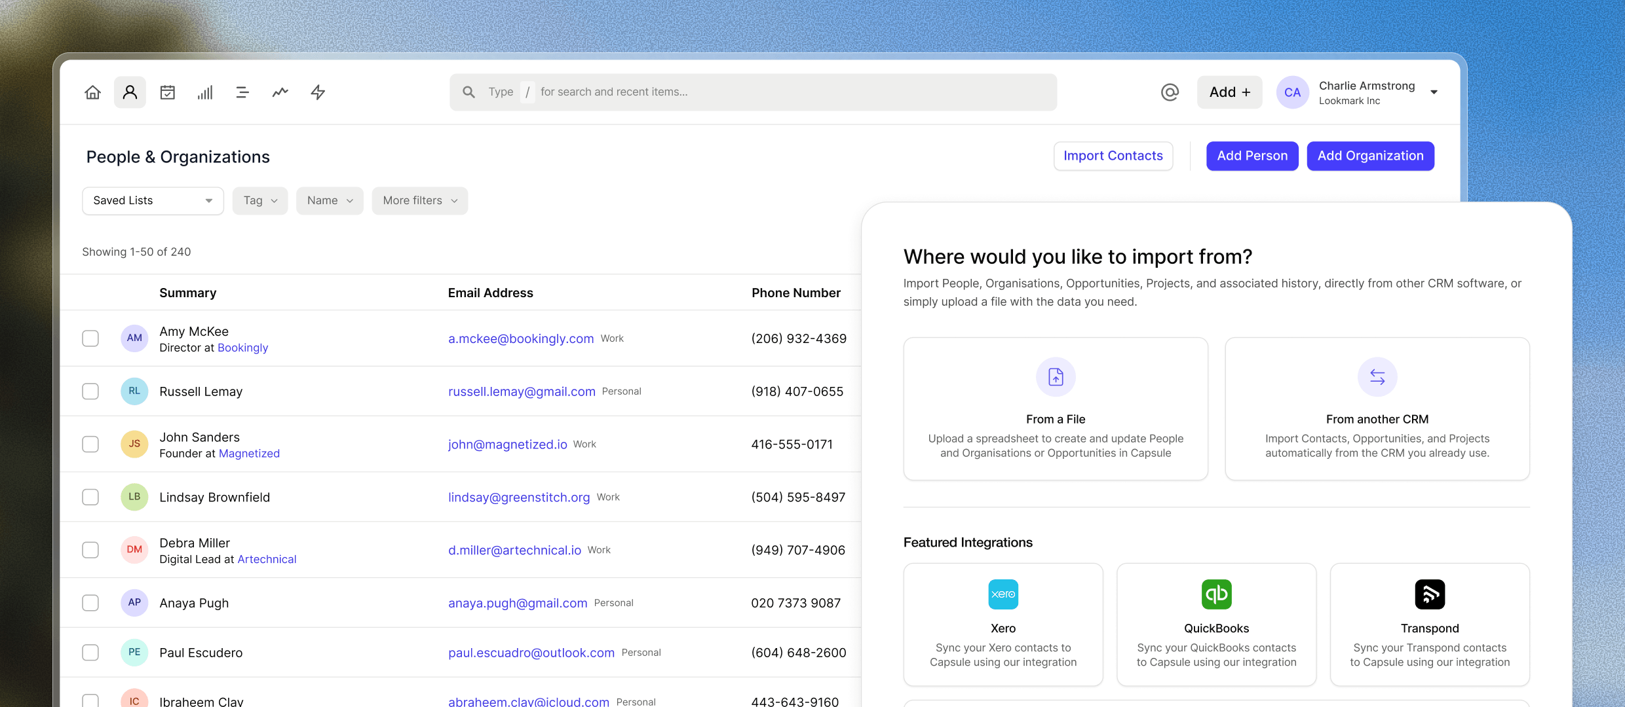
Task: Expand the Saved Lists dropdown
Action: (153, 200)
